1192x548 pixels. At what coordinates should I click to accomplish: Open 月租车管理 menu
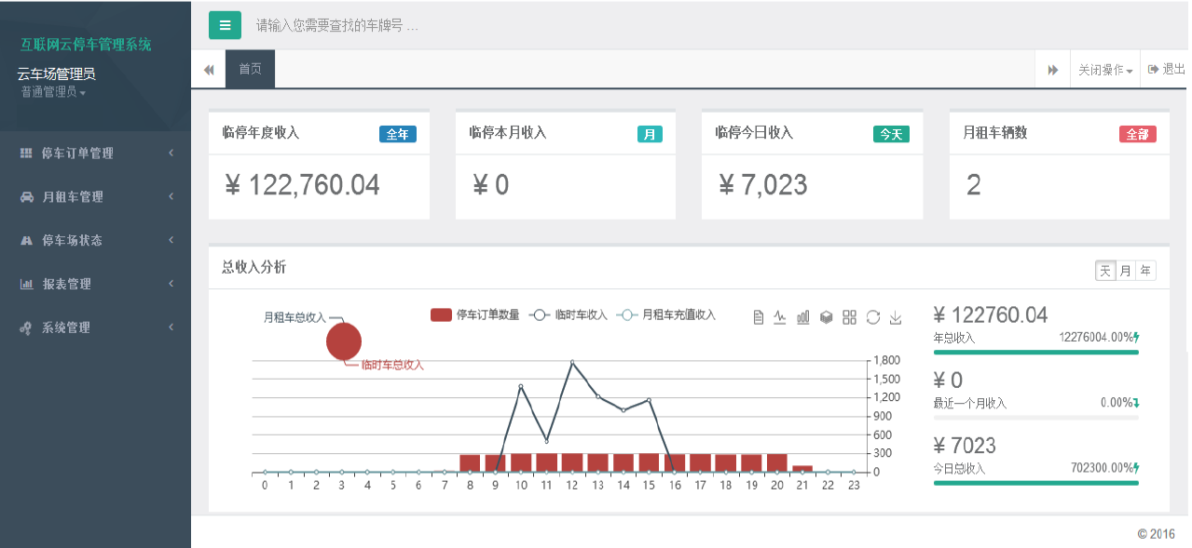point(95,196)
